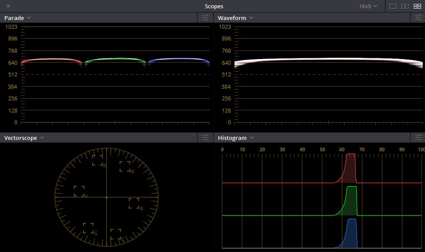Open the Histogram scope type dropdown

point(235,138)
